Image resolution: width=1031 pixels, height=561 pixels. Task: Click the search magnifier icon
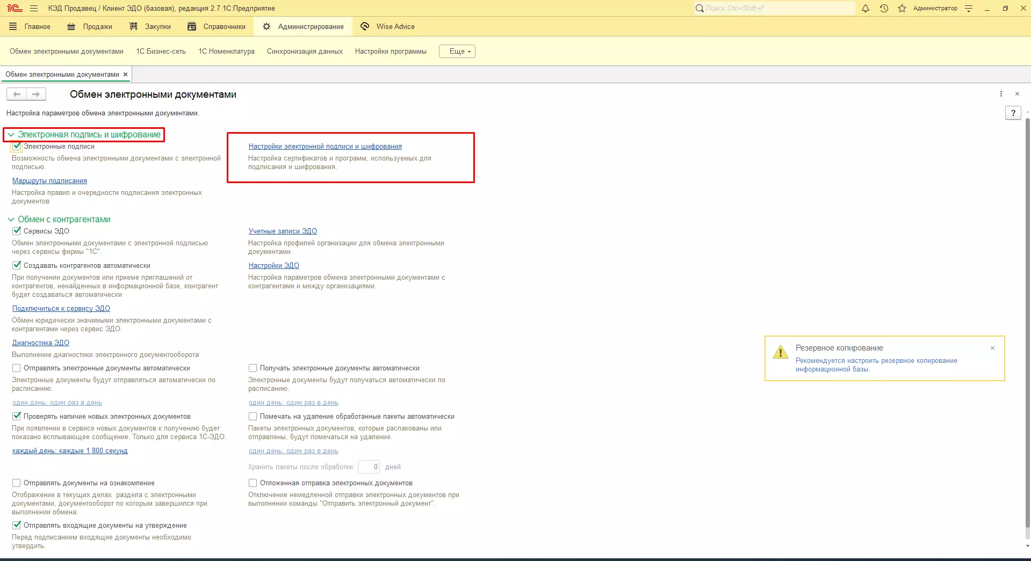pyautogui.click(x=700, y=8)
